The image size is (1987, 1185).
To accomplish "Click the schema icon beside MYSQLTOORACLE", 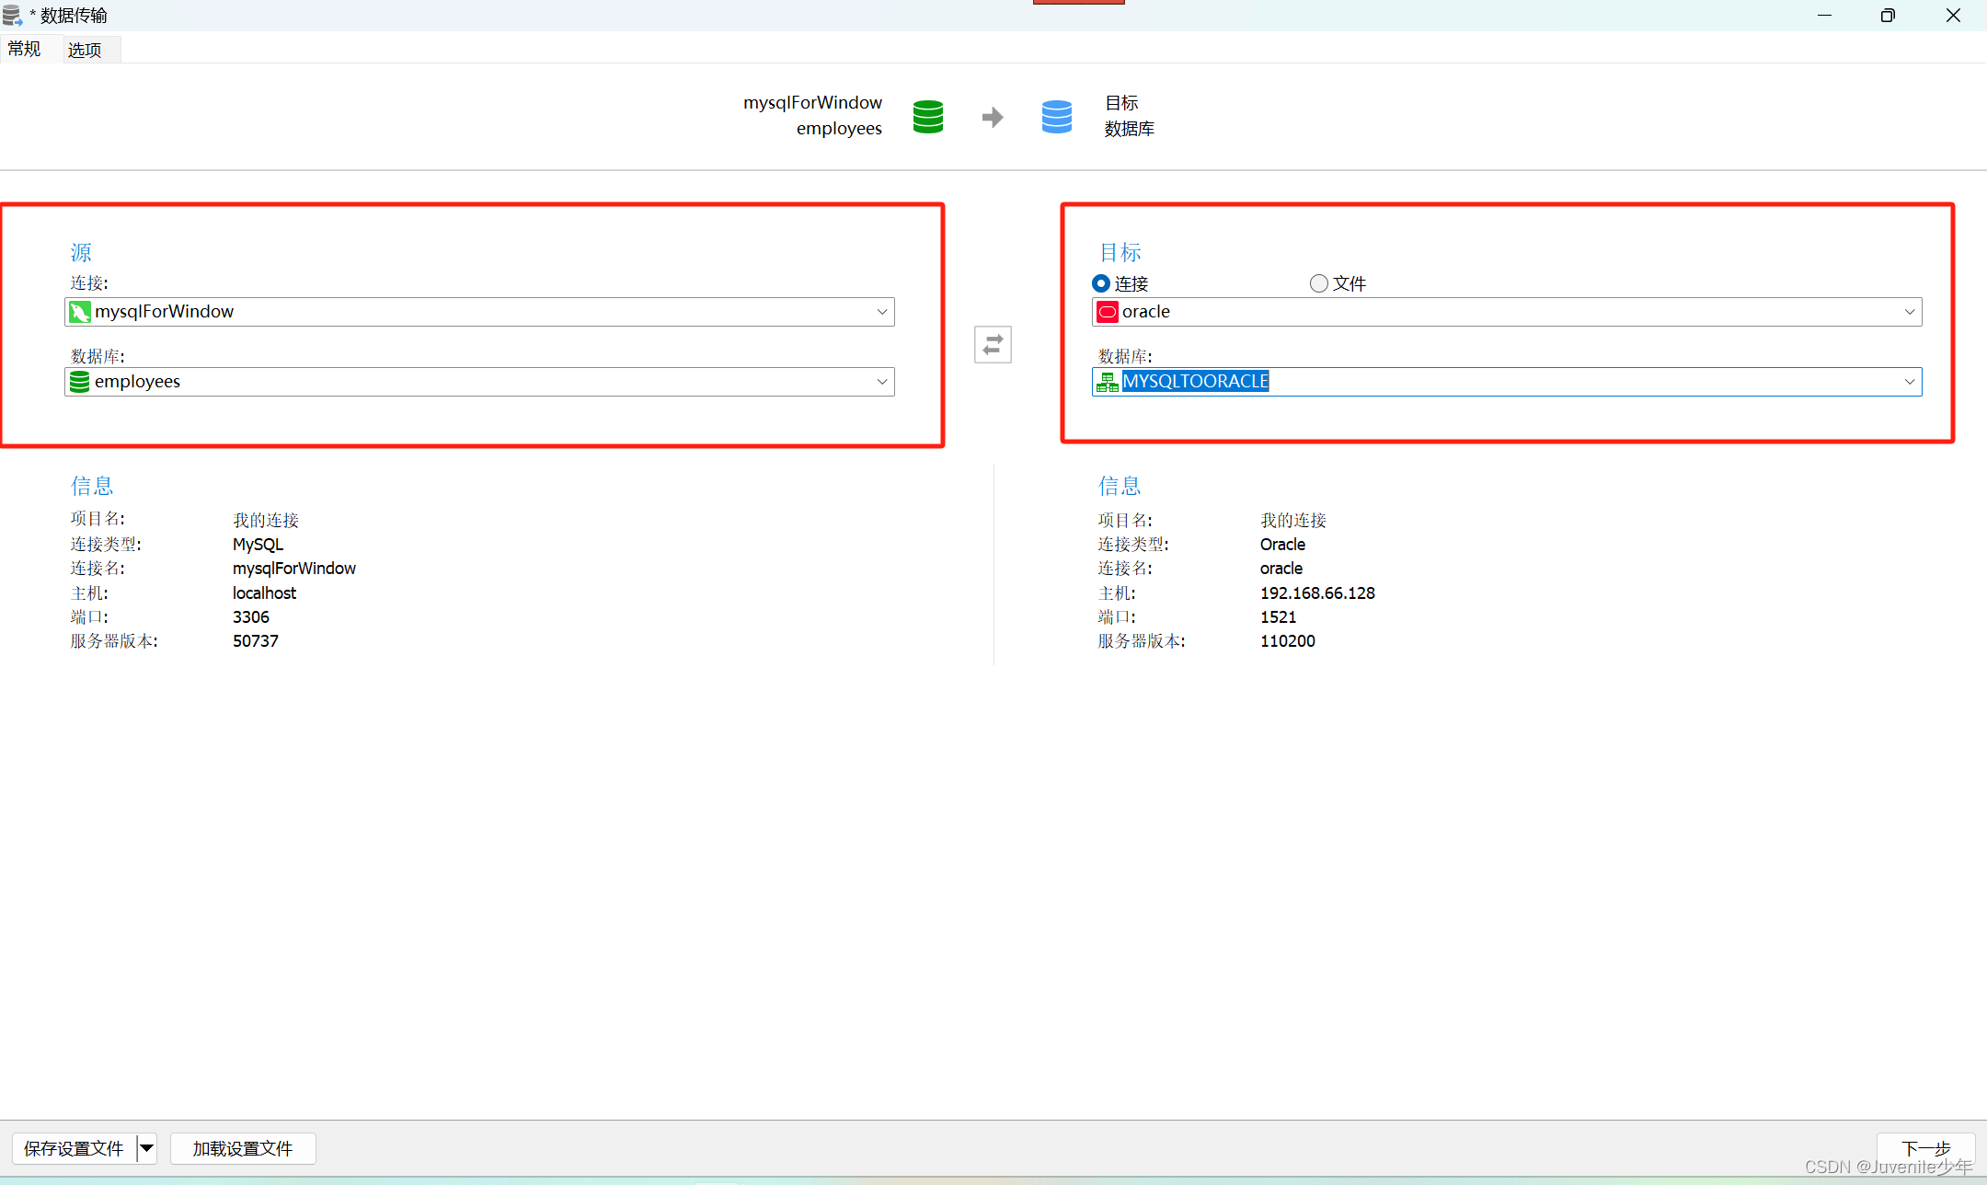I will [x=1108, y=382].
